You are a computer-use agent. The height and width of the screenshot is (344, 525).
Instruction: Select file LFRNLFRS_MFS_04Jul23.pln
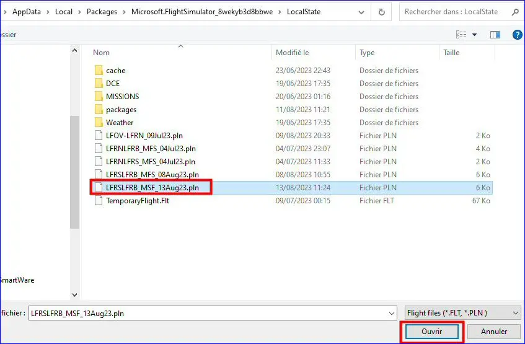(151, 162)
